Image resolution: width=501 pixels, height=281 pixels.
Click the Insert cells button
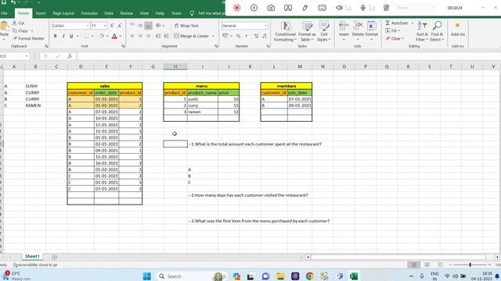pyautogui.click(x=344, y=31)
